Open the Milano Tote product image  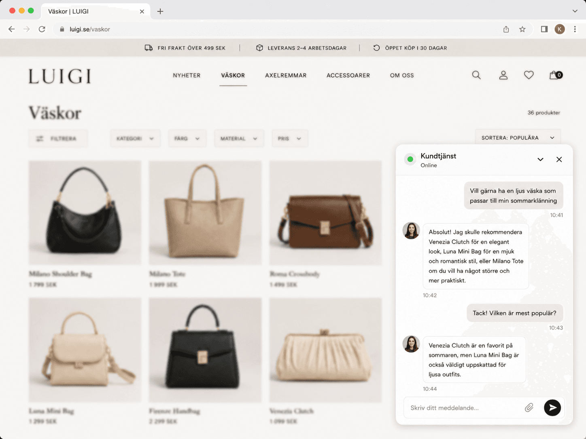point(205,213)
